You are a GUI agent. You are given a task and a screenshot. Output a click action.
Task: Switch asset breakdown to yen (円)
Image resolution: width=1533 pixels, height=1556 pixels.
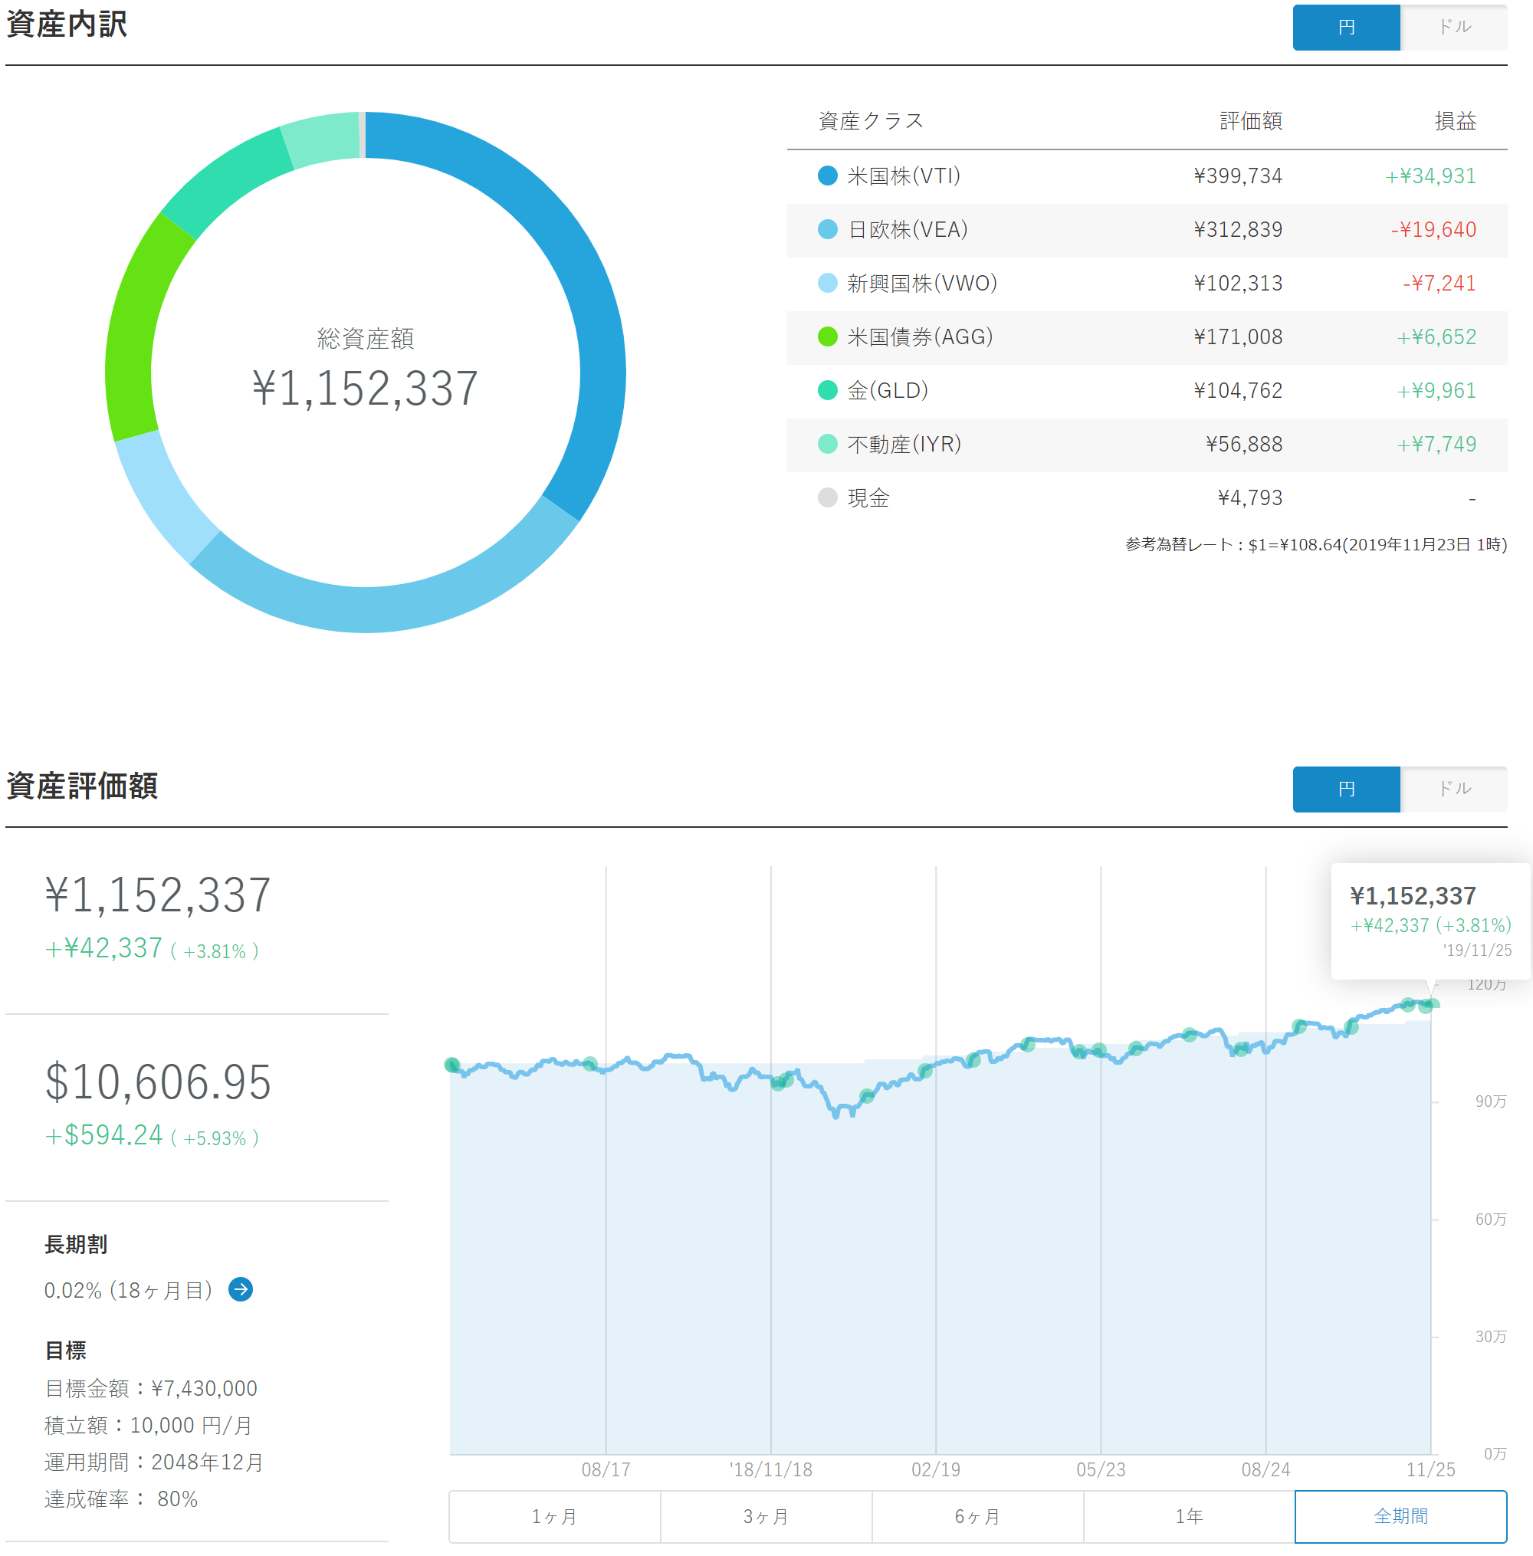[1345, 28]
